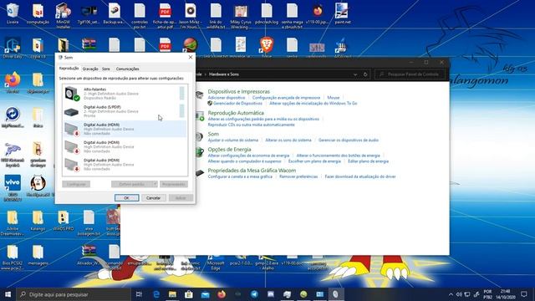Image resolution: width=535 pixels, height=301 pixels.
Task: Select the Digital Audio (S/PDIF) device
Action: click(x=125, y=111)
